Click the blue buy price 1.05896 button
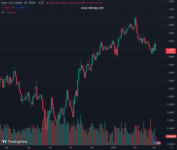177x150 pixels. (x=21, y=7)
